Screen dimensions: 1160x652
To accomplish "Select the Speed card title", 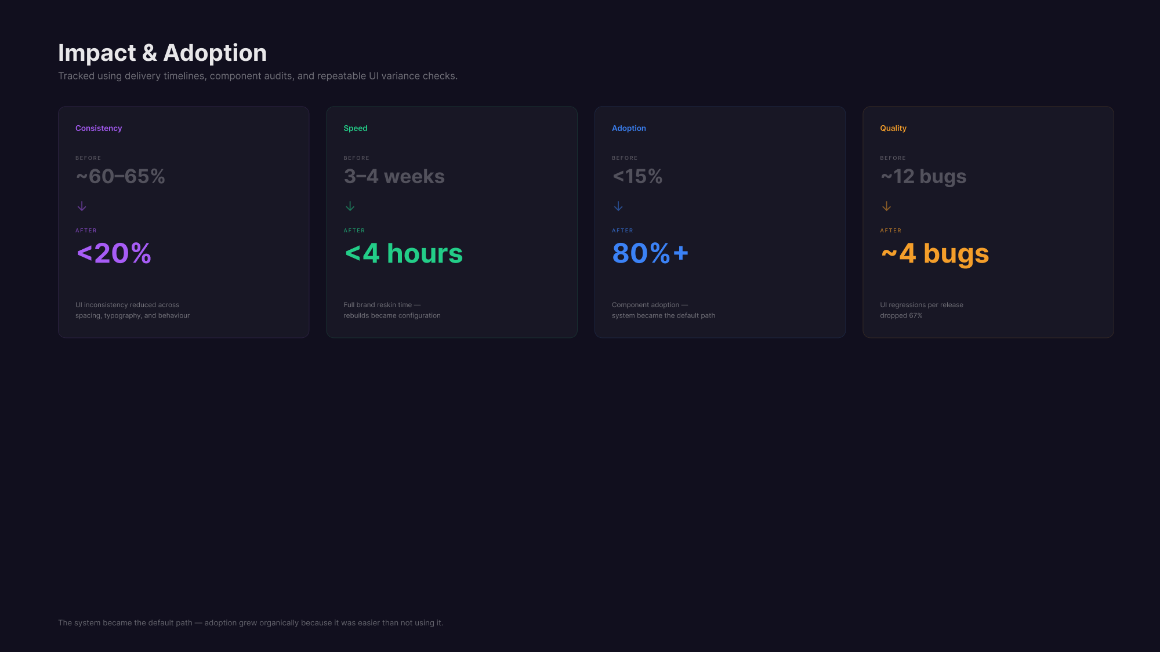I will point(356,128).
